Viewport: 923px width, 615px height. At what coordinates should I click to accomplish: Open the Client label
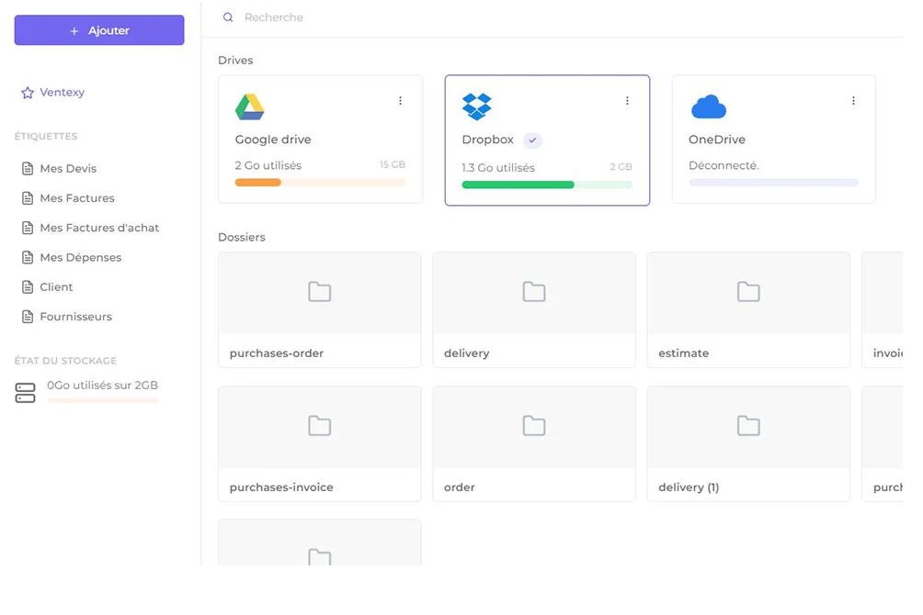(56, 287)
